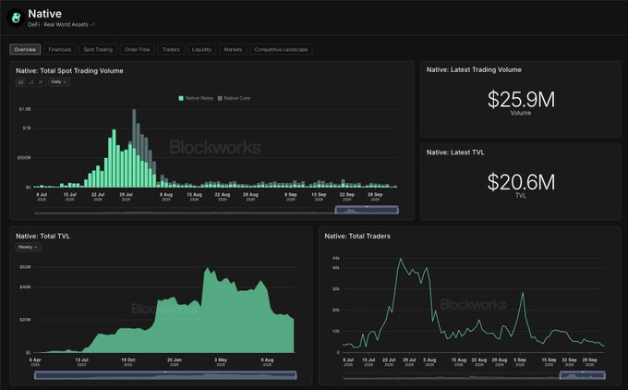Image resolution: width=628 pixels, height=390 pixels.
Task: Click the 8 Sep date label on volume chart
Action: click(x=291, y=197)
